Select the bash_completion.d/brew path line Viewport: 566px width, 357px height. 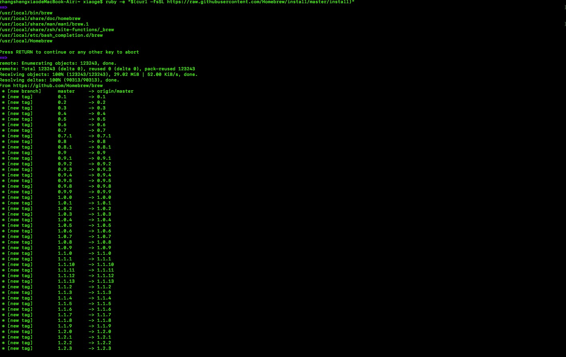click(51, 35)
